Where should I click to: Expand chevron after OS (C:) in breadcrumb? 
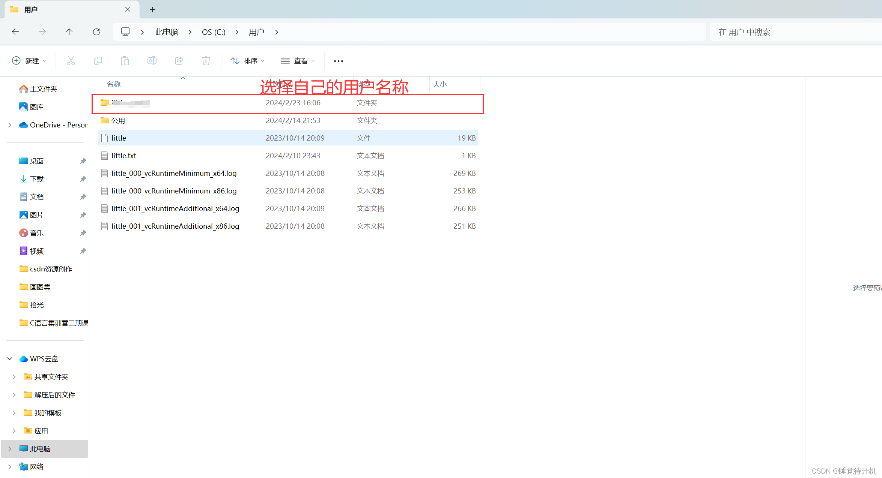tap(237, 32)
